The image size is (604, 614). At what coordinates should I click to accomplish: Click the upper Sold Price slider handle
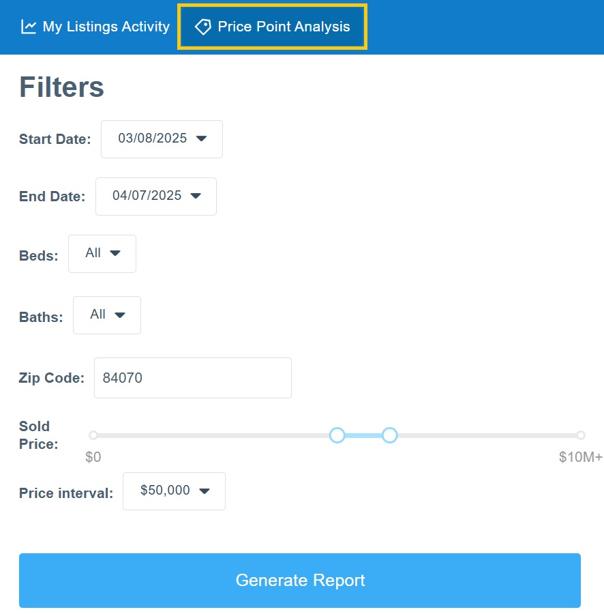click(389, 435)
